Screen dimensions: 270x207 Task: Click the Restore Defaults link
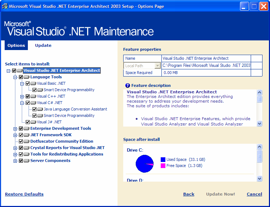24,194
